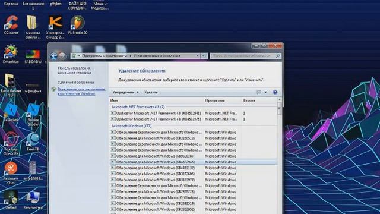Open Панель управления домашняя страница link
Image resolution: width=380 pixels, height=214 pixels.
pos(75,70)
